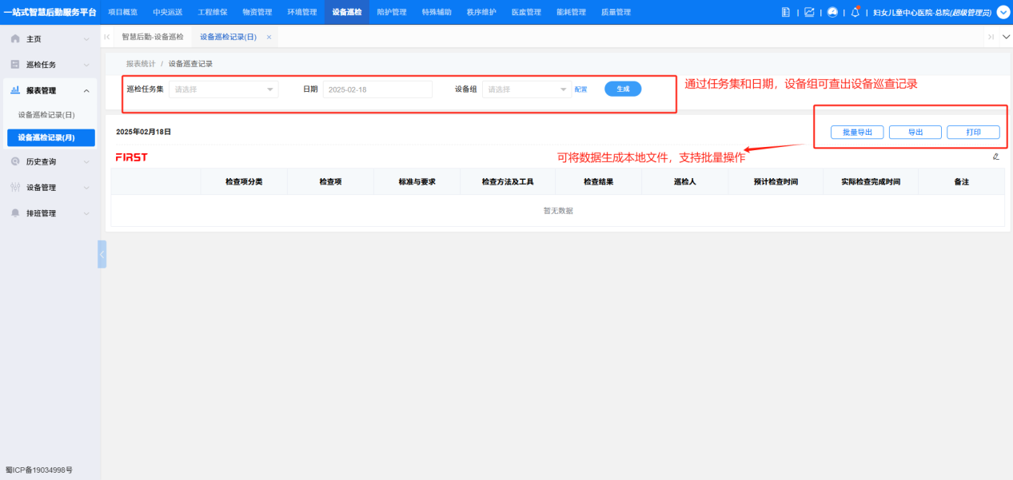1013x480 pixels.
Task: Click the 巡检人 column header
Action: [684, 181]
